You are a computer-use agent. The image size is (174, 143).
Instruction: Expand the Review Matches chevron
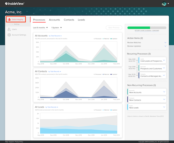click(x=165, y=43)
